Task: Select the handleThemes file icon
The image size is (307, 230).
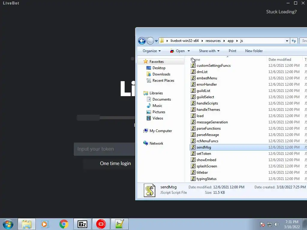Action: 193,109
